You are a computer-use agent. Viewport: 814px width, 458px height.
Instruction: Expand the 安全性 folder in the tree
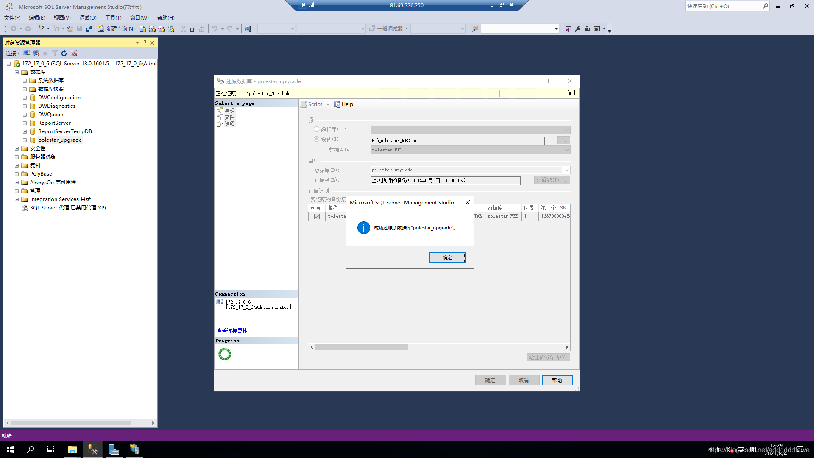pyautogui.click(x=17, y=148)
